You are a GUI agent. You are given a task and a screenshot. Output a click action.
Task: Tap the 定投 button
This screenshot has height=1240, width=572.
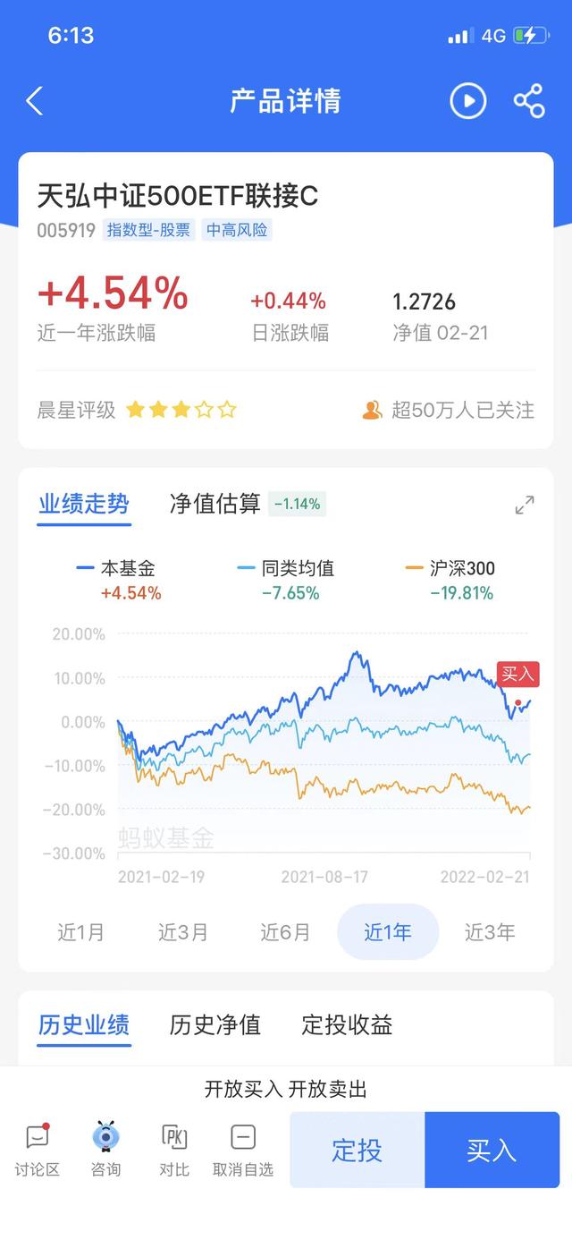tap(357, 1150)
